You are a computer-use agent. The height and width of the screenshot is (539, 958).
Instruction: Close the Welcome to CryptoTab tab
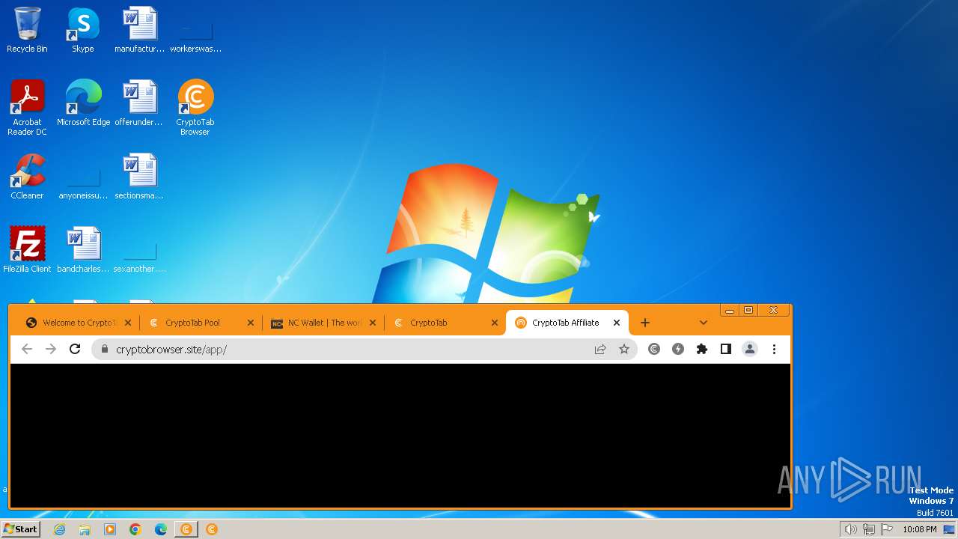(128, 323)
